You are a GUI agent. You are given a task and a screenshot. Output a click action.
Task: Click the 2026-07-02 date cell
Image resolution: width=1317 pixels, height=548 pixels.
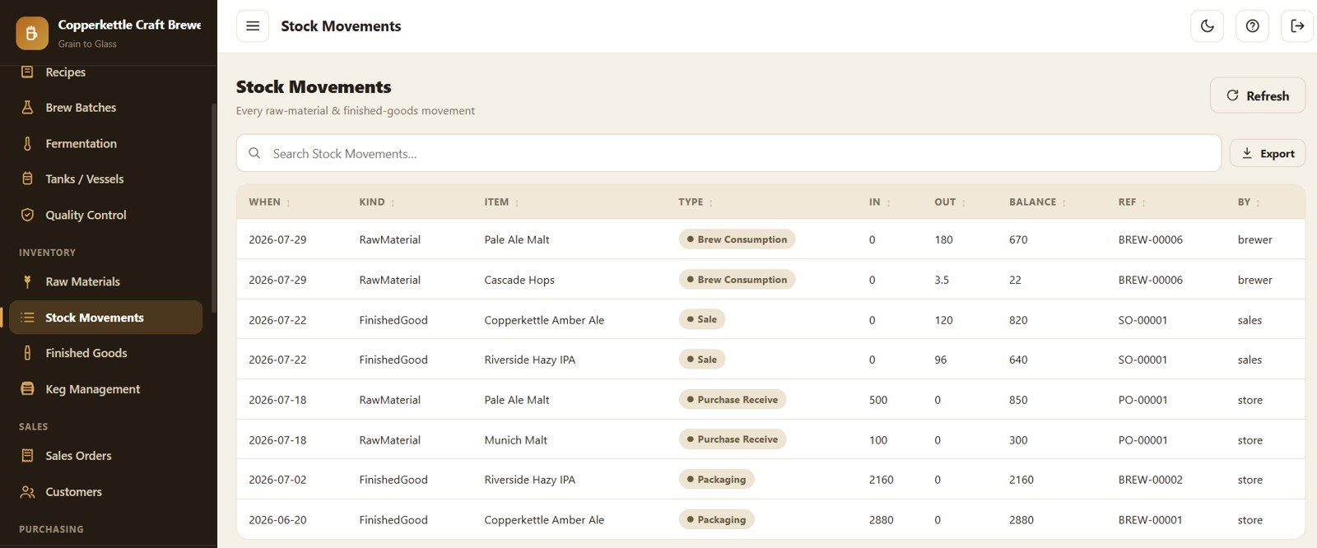pos(277,480)
